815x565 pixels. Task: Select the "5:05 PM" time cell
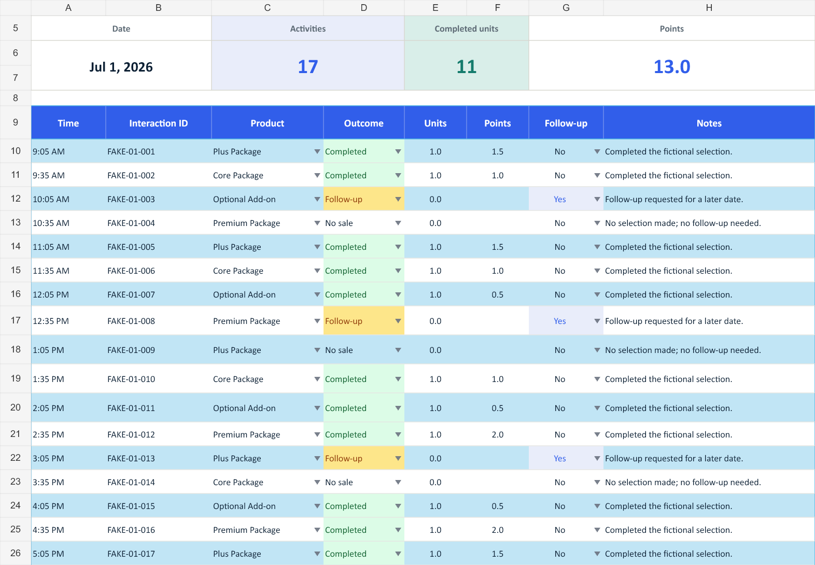(68, 554)
